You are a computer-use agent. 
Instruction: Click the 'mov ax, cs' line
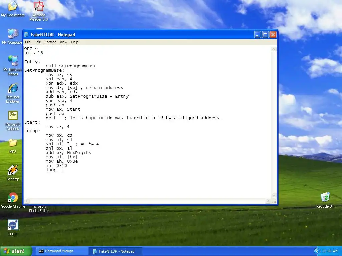coord(59,75)
